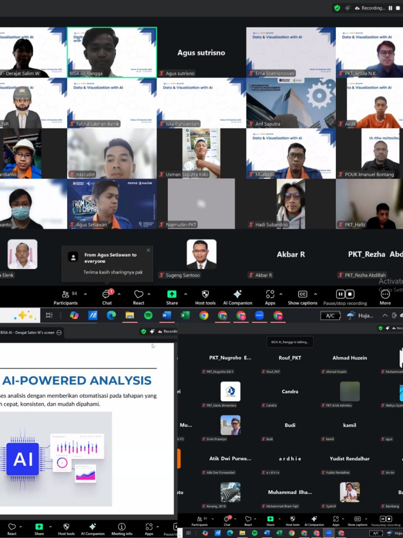Open Participants panel in top Zoom window
This screenshot has width=403, height=538.
tap(66, 297)
